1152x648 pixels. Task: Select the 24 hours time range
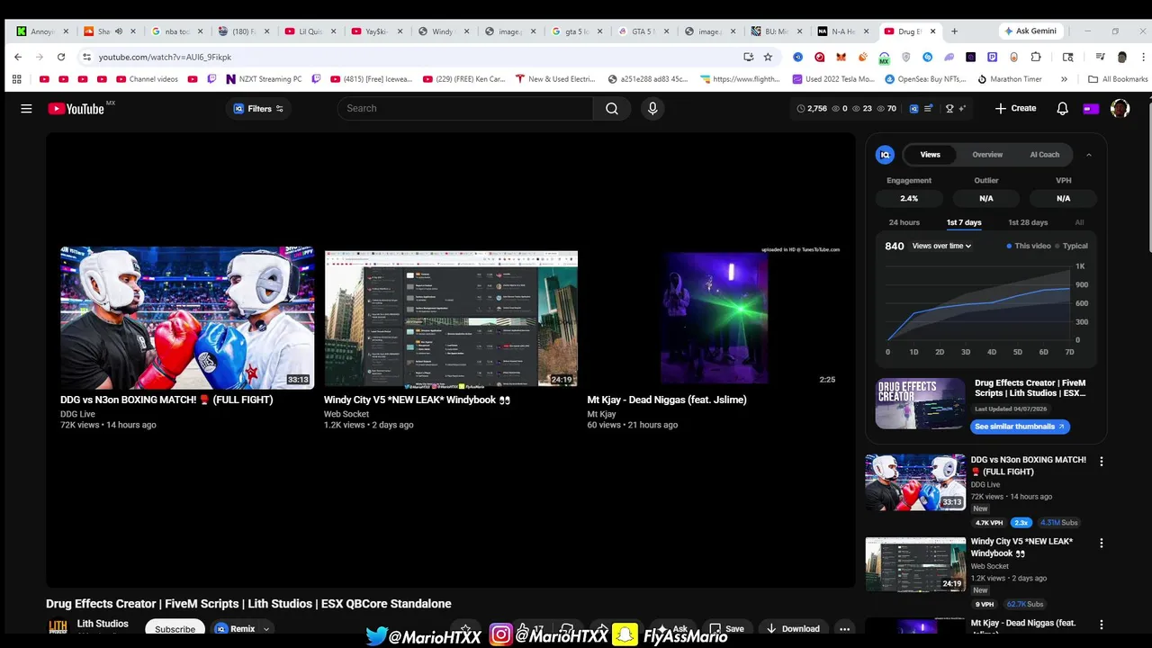tap(904, 222)
